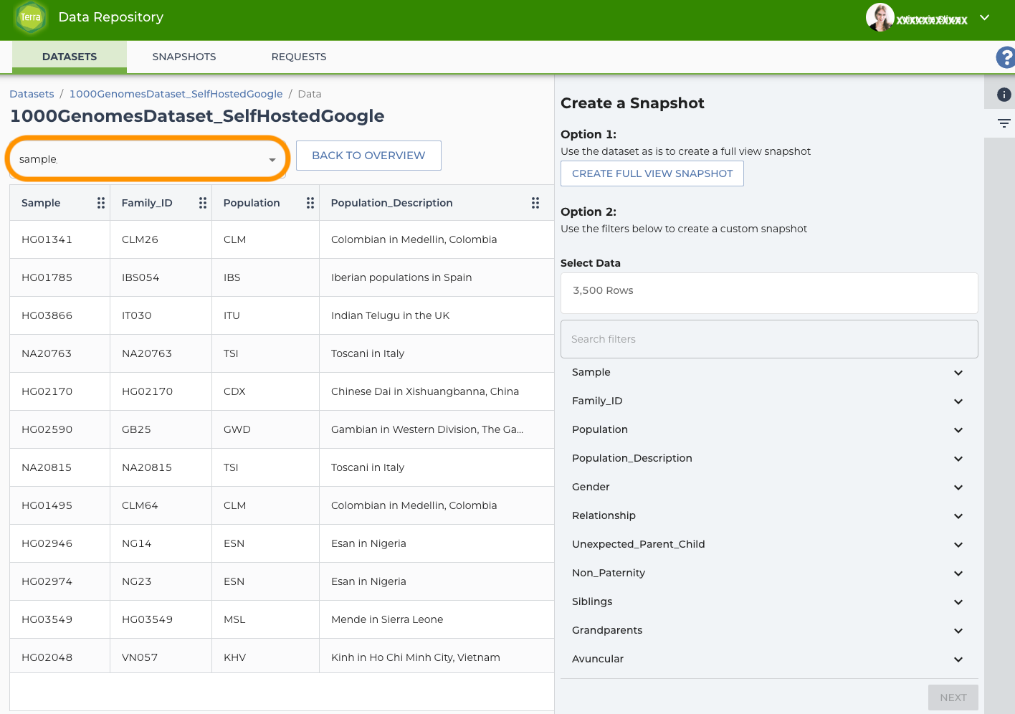Viewport: 1015px width, 714px height.
Task: Expand the Gender filter
Action: point(958,487)
